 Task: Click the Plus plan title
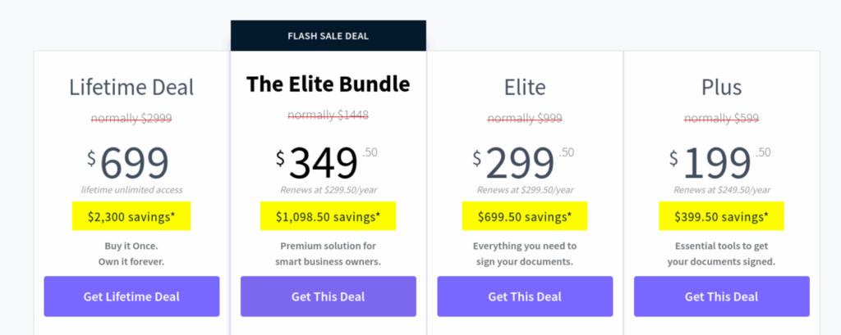722,87
